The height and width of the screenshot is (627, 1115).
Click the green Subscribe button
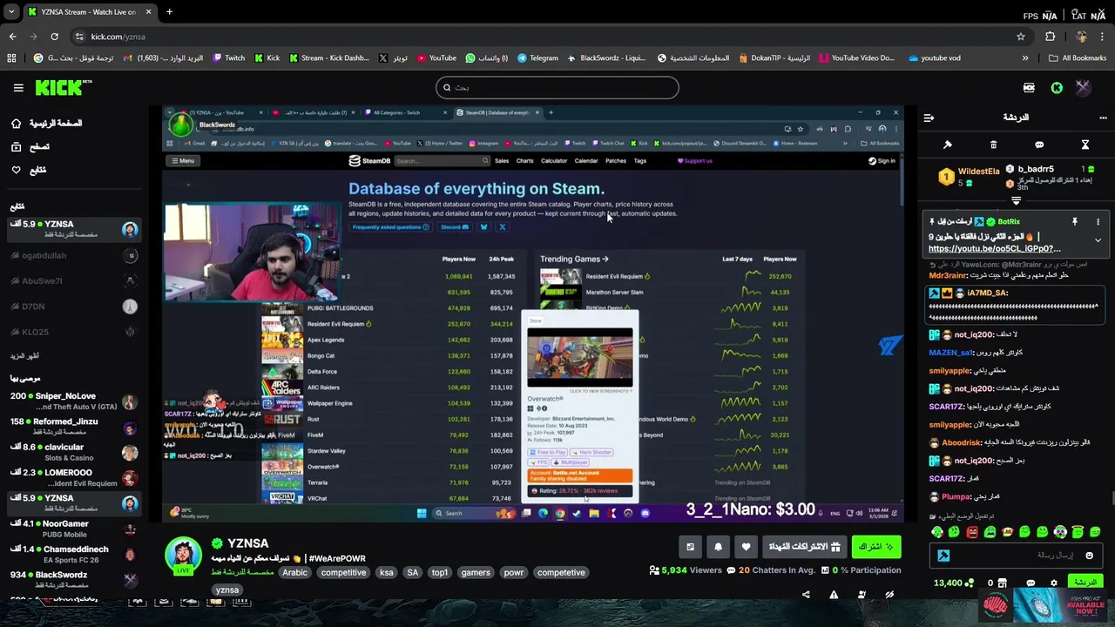coord(876,547)
